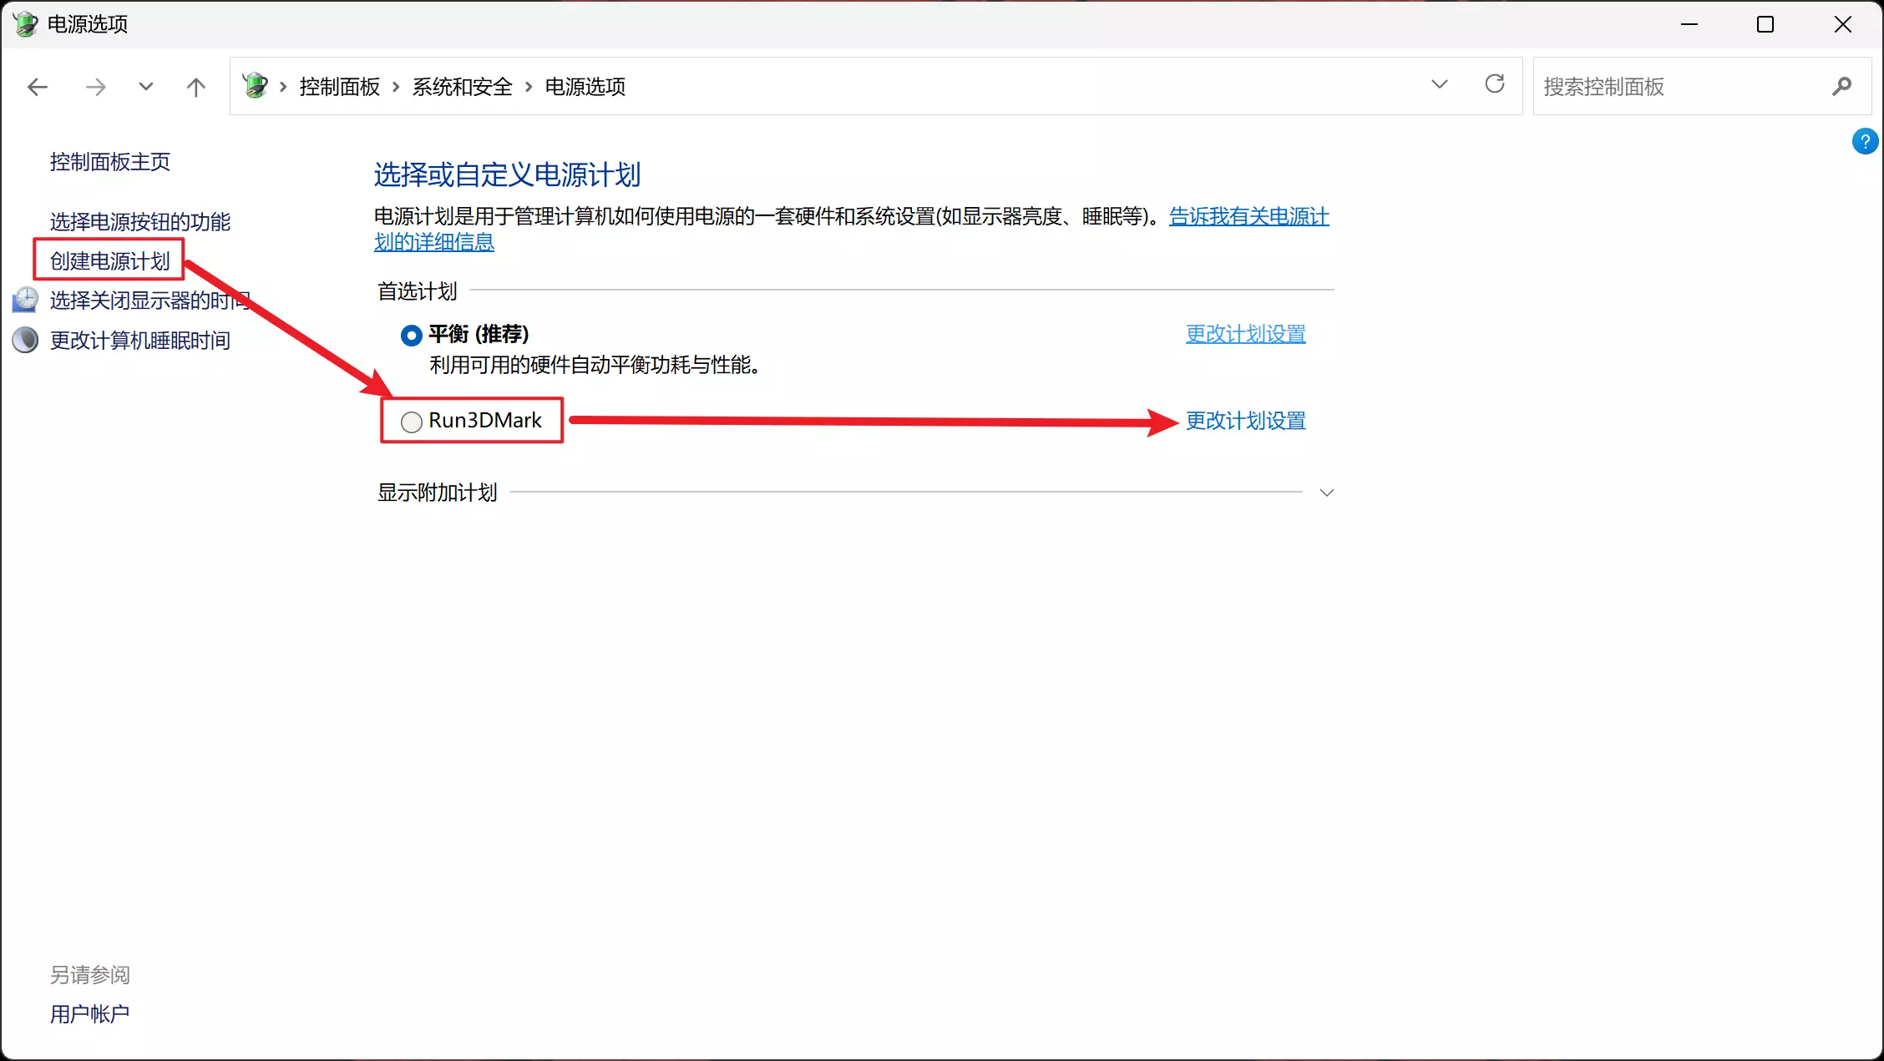Click the search magnifier icon
The height and width of the screenshot is (1061, 1884).
[1841, 86]
